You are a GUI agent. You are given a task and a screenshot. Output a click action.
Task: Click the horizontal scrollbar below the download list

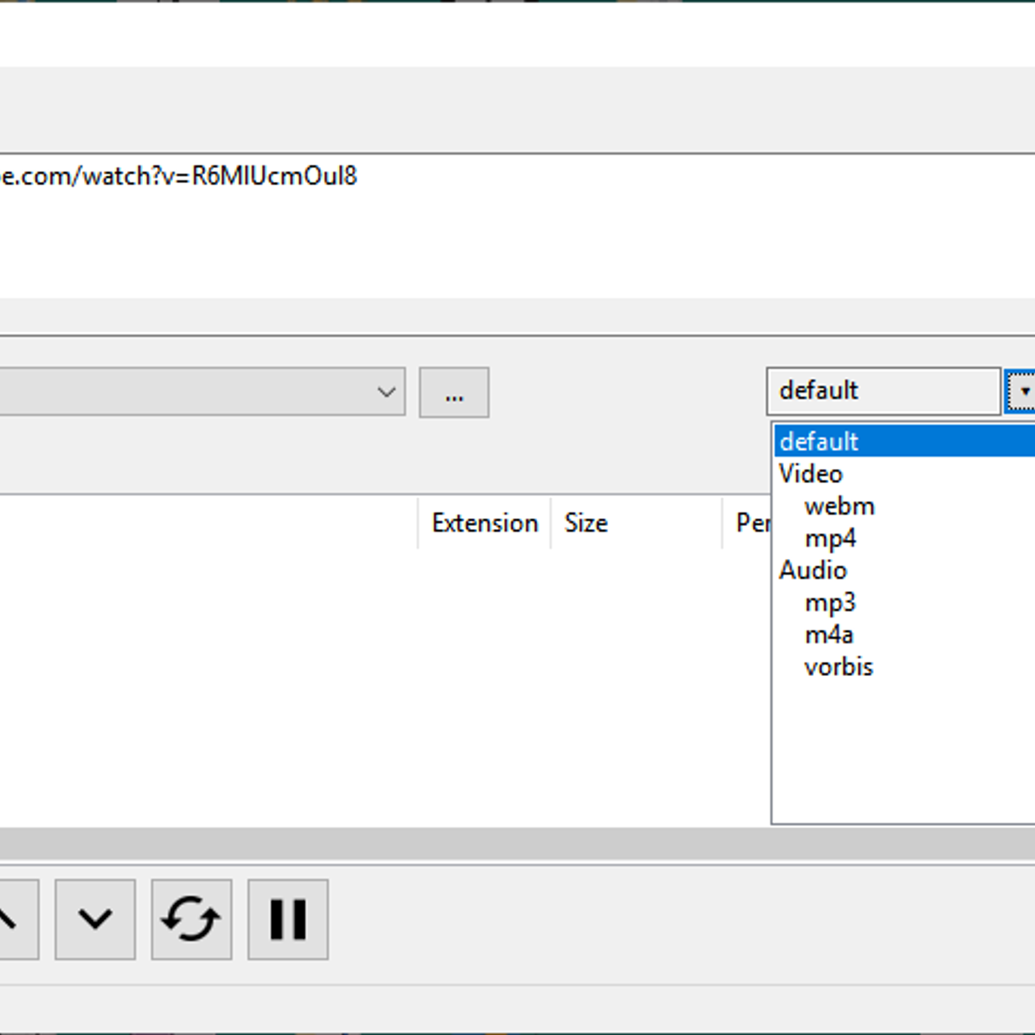(517, 844)
